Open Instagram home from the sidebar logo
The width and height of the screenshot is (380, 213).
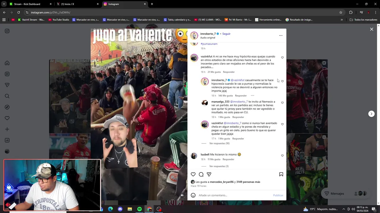pyautogui.click(x=7, y=31)
